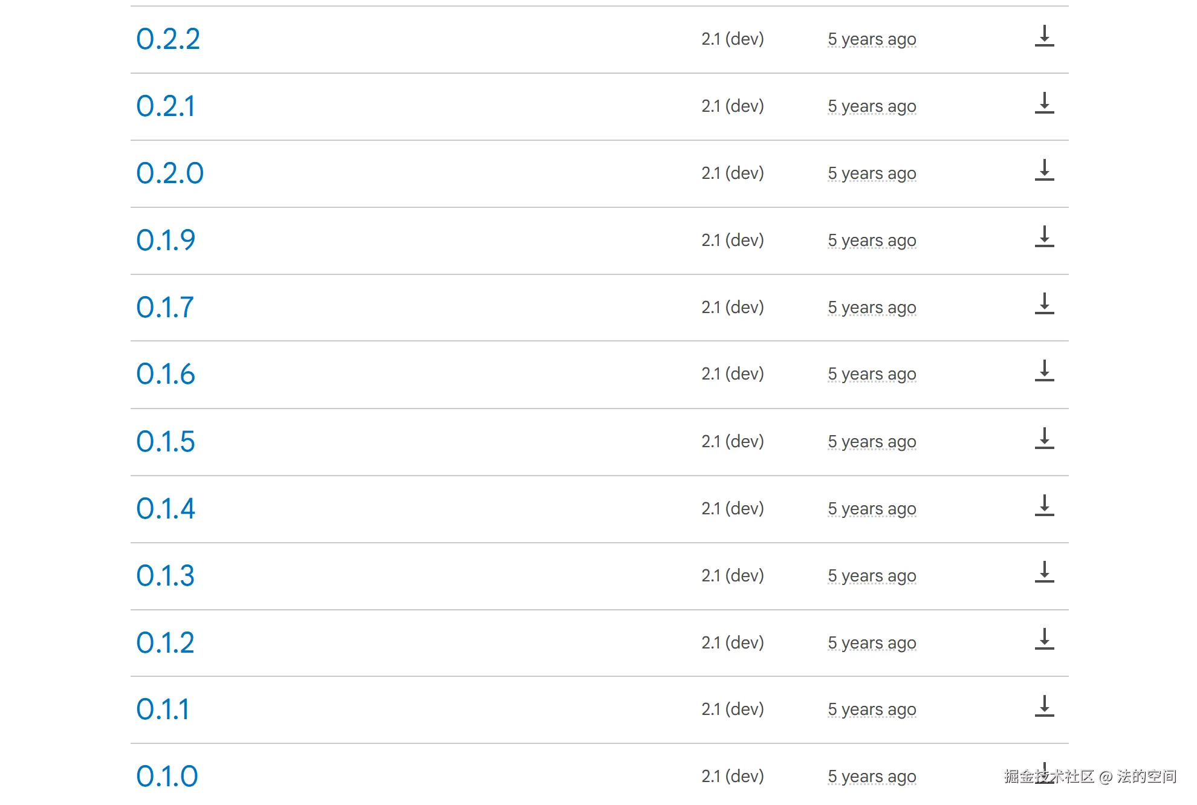Download version 0.1.6 archive
The width and height of the screenshot is (1197, 805).
point(1044,371)
